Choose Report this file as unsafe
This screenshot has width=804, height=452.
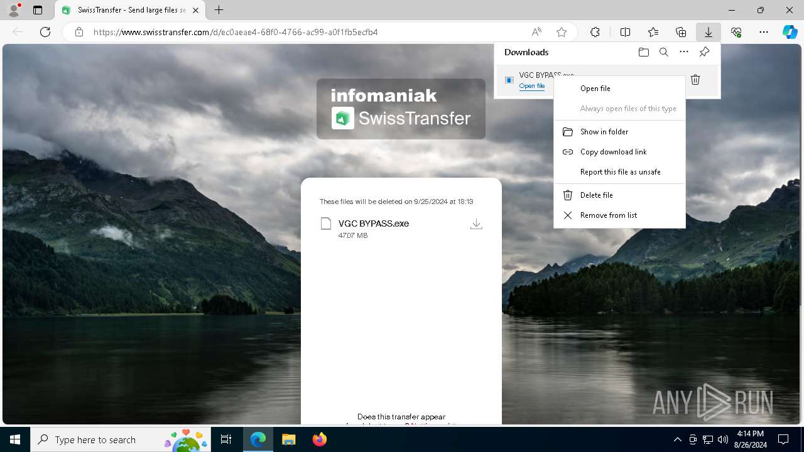[x=619, y=172]
